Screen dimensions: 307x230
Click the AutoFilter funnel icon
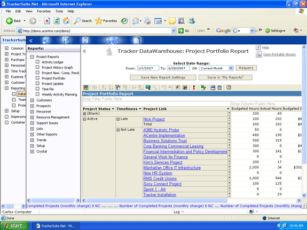117,88
